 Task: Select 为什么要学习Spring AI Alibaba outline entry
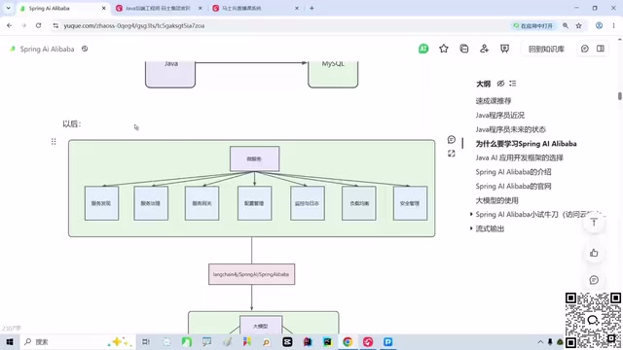click(526, 144)
